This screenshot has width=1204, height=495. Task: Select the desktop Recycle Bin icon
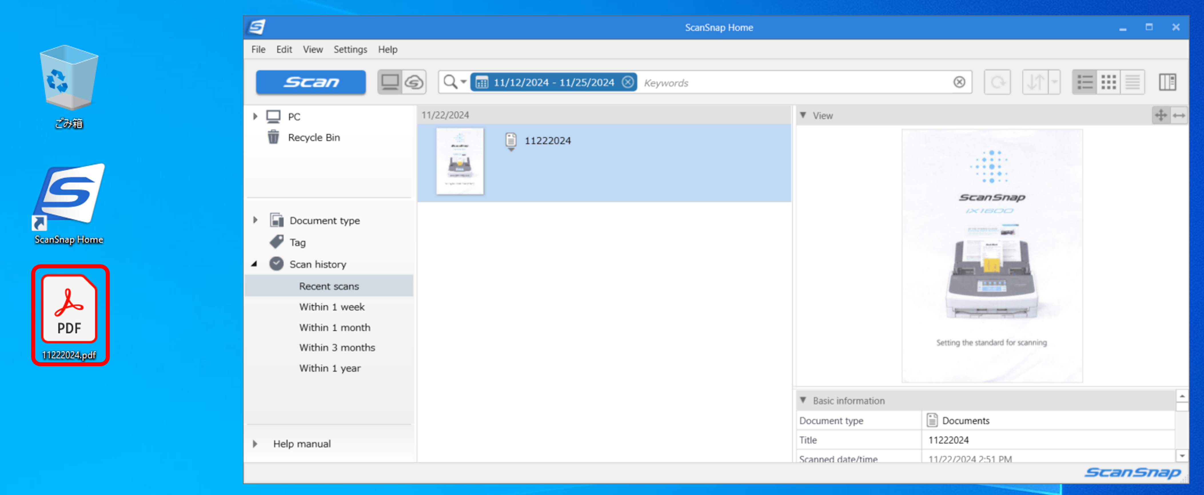(69, 87)
